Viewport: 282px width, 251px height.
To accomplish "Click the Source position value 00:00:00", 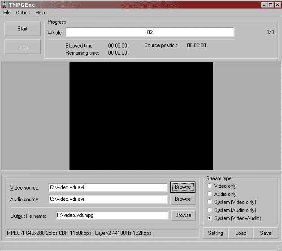I will 196,45.
